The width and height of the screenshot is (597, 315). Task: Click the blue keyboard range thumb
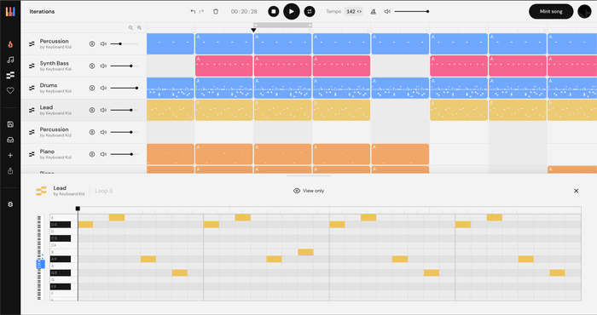[40, 264]
